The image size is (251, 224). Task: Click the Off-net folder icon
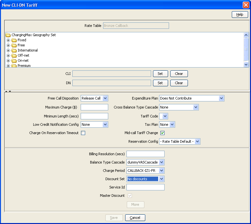pyautogui.click(x=14, y=56)
